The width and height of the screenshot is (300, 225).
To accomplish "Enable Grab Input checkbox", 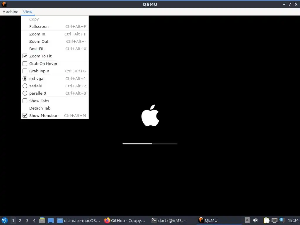I will point(55,71).
